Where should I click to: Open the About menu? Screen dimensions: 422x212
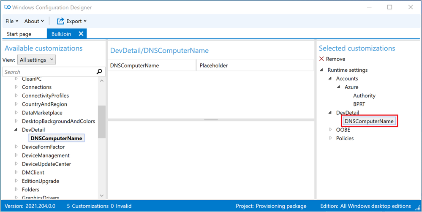tap(34, 21)
